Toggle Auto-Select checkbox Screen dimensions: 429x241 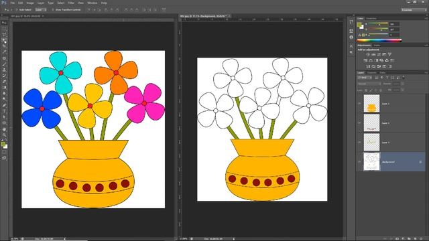point(17,9)
